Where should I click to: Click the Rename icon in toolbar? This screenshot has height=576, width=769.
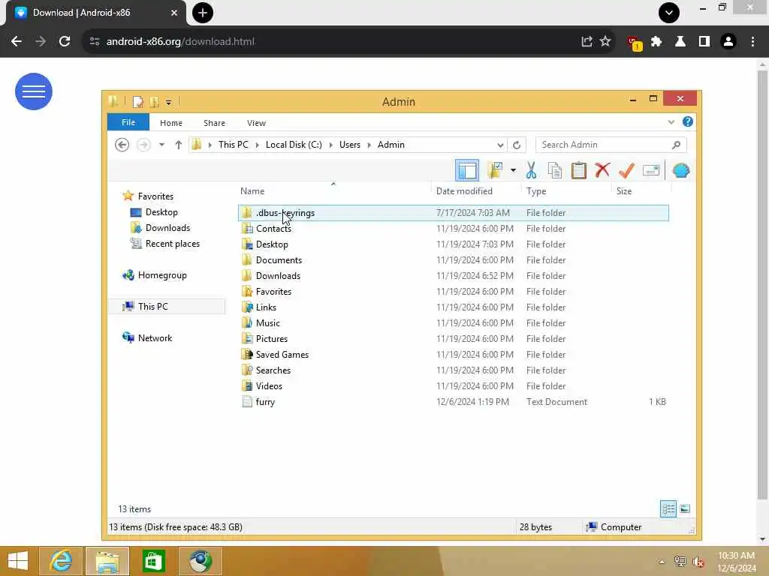(x=651, y=170)
